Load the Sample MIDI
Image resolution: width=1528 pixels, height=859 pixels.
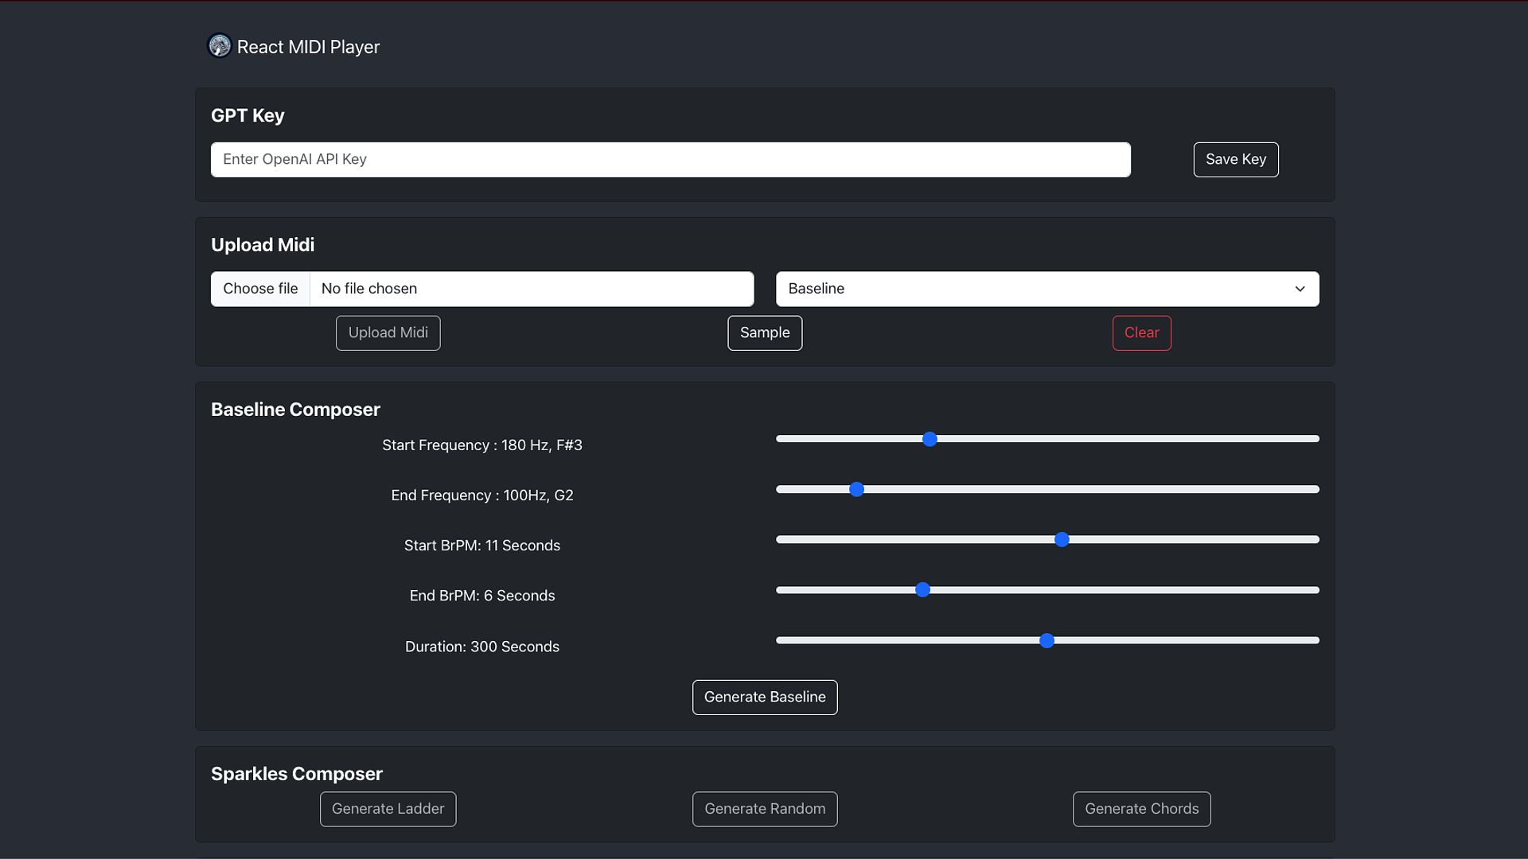[x=764, y=332]
